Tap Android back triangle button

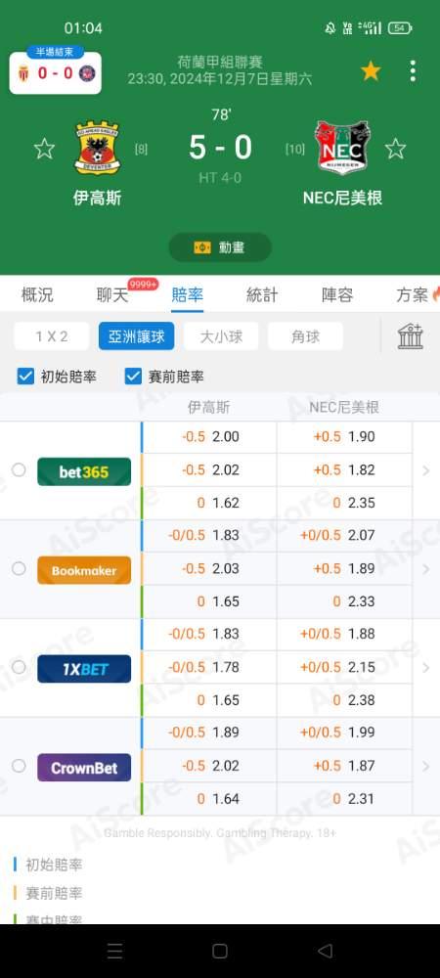point(325,951)
